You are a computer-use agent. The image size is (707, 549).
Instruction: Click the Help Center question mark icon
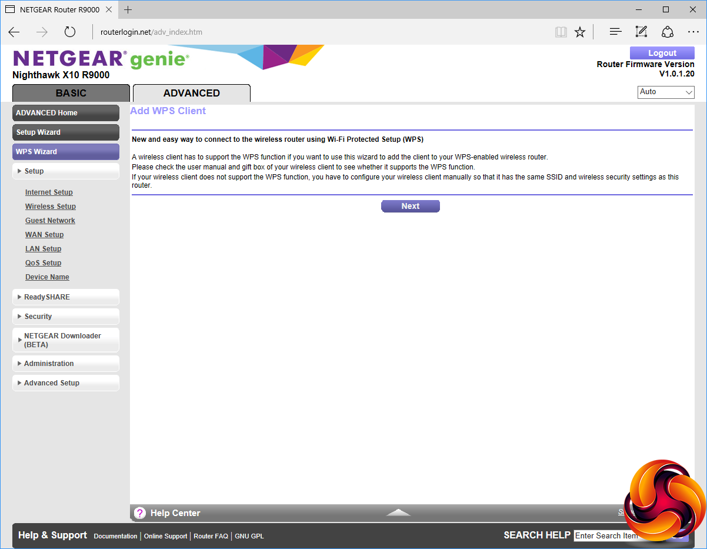coord(139,513)
